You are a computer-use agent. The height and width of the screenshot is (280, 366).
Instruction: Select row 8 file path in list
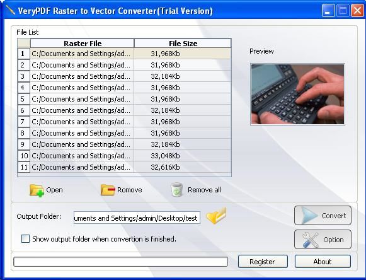pyautogui.click(x=82, y=133)
